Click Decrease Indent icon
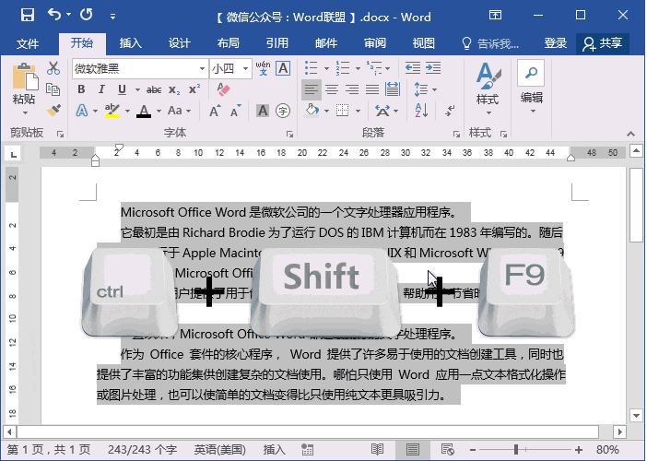 (x=413, y=68)
